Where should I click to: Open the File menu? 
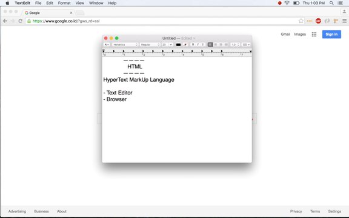pyautogui.click(x=38, y=3)
